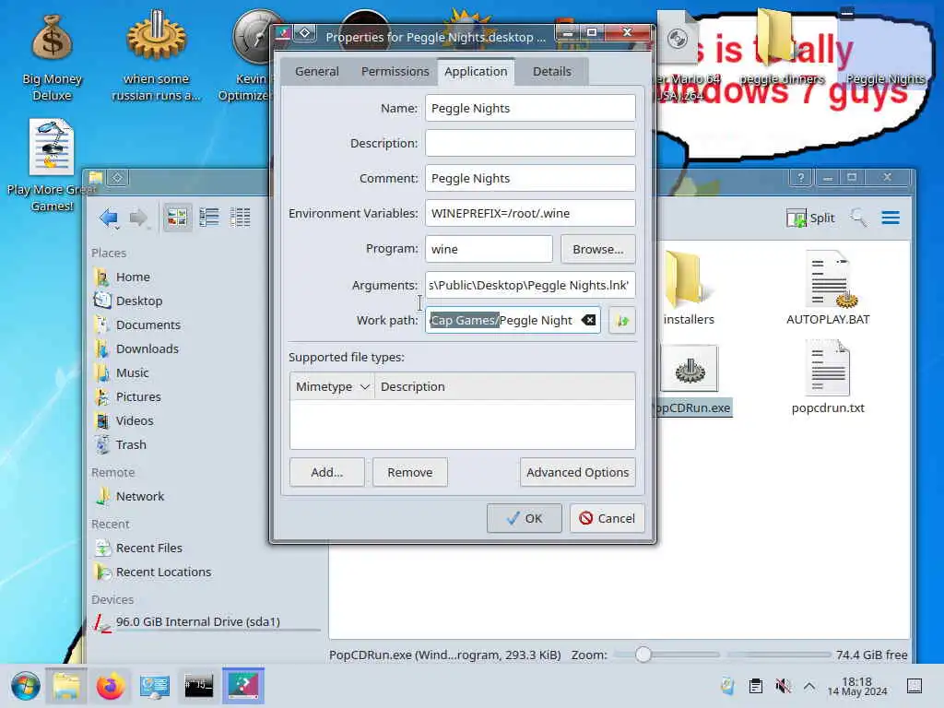The height and width of the screenshot is (708, 944).
Task: Click the muted volume tray icon
Action: (x=783, y=686)
